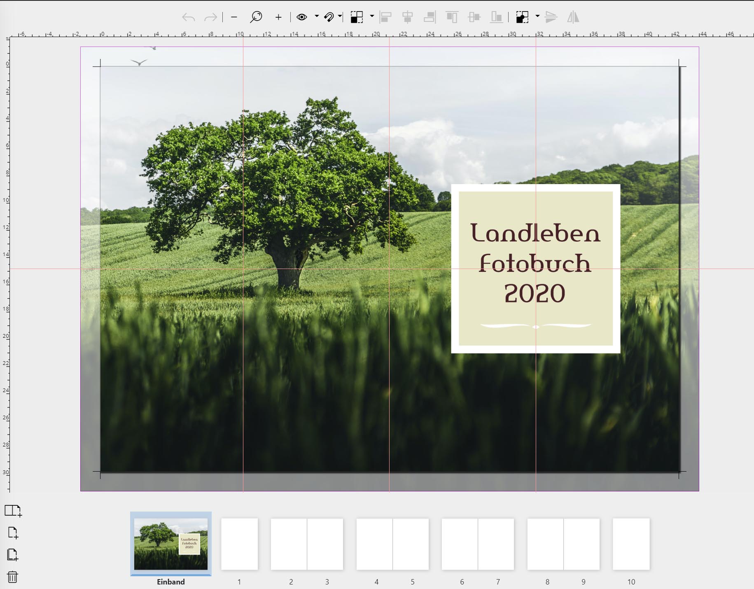
Task: Select pages 2-3 spread thumbnail
Action: coord(307,544)
